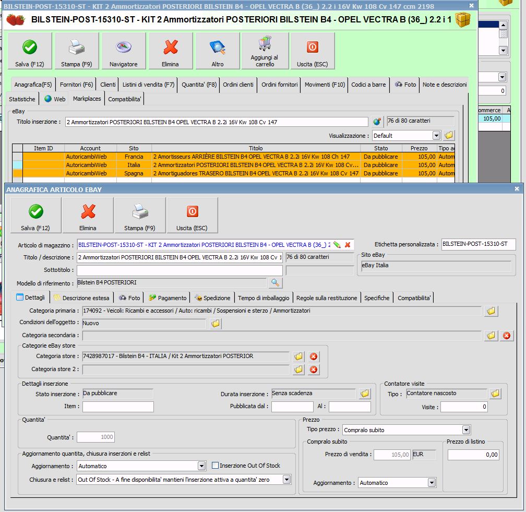Open Aggiornamento dropdown in Prezzo section
The image size is (526, 512).
(432, 482)
